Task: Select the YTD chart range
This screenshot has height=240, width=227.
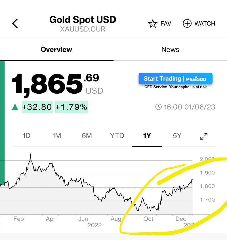Action: 117,136
